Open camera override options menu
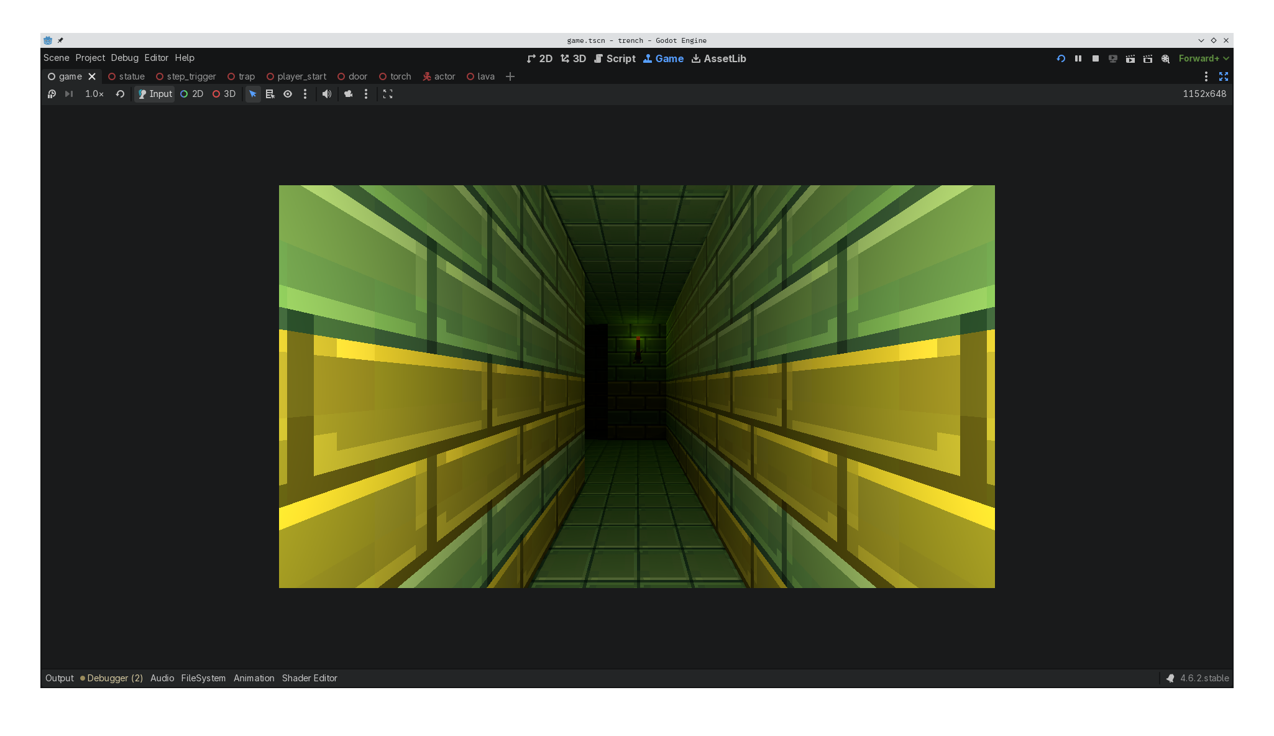This screenshot has width=1274, height=736. coord(366,94)
